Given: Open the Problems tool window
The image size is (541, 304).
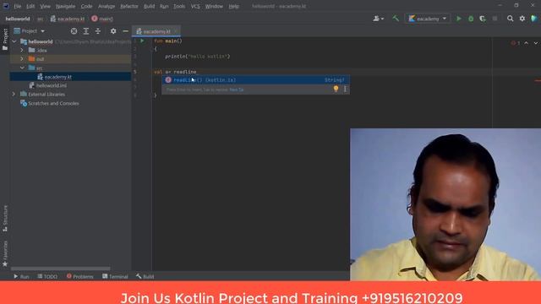Looking at the screenshot, I should pos(79,276).
